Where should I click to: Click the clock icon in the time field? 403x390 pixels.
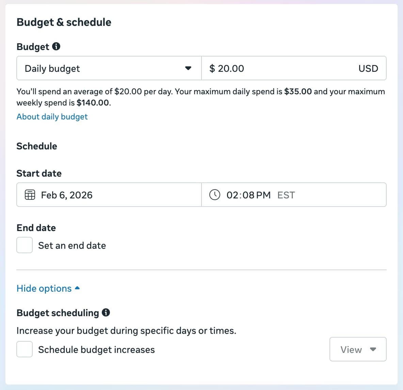[214, 195]
